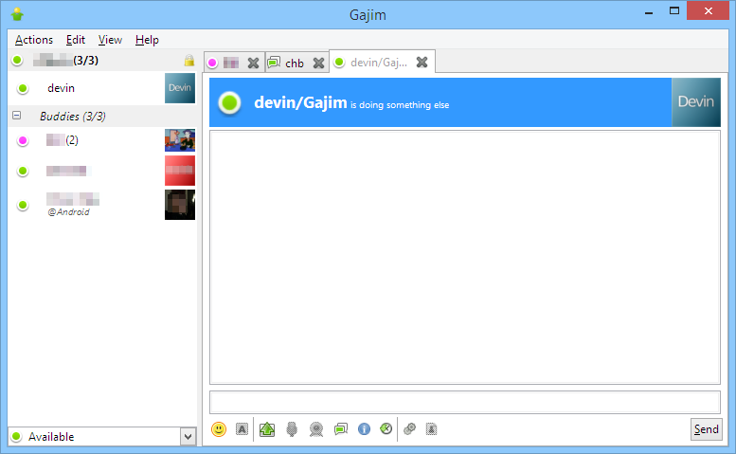Screen dimensions: 736x454
Task: Click the last toolbar icon after the gears
Action: click(431, 429)
